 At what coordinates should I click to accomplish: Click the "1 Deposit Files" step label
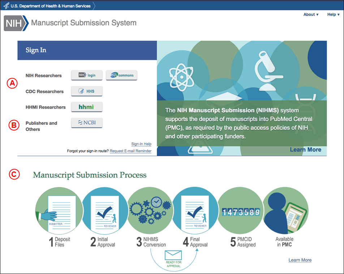tap(60, 242)
